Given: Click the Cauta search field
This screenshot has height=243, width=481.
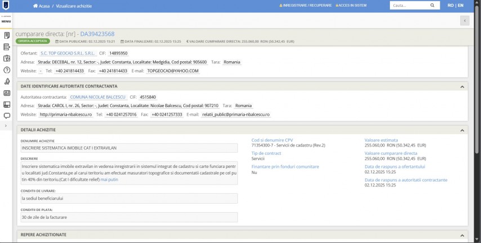Looking at the screenshot, I should click(407, 6).
